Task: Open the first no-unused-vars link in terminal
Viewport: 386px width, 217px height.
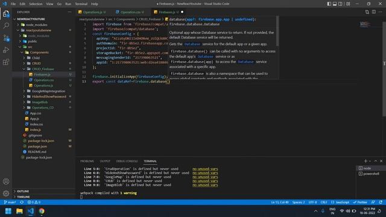Action: [x=205, y=169]
